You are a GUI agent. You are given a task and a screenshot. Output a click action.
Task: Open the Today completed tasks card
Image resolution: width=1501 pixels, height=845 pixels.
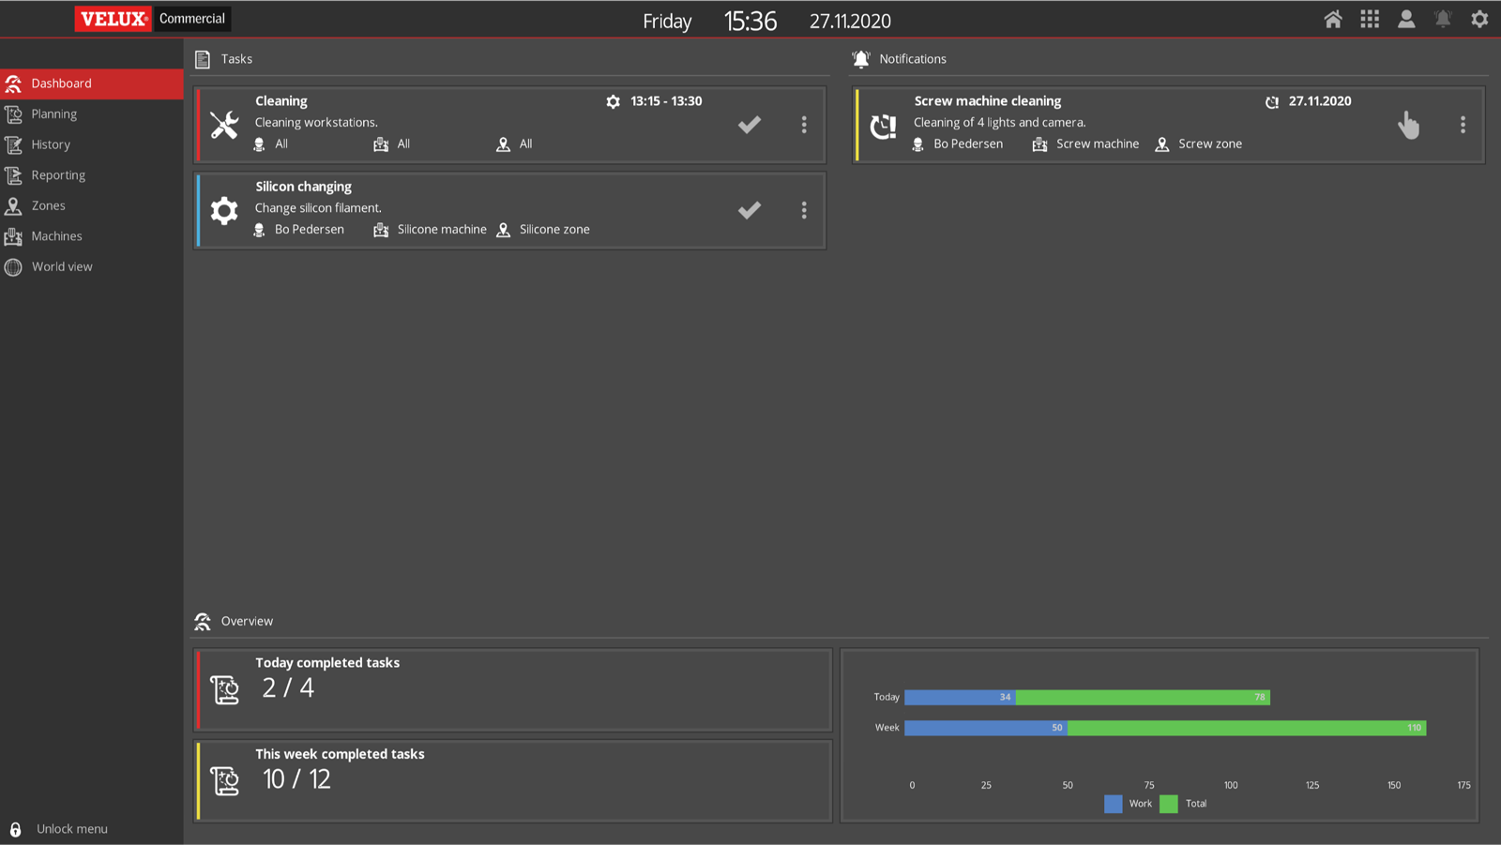click(x=513, y=689)
